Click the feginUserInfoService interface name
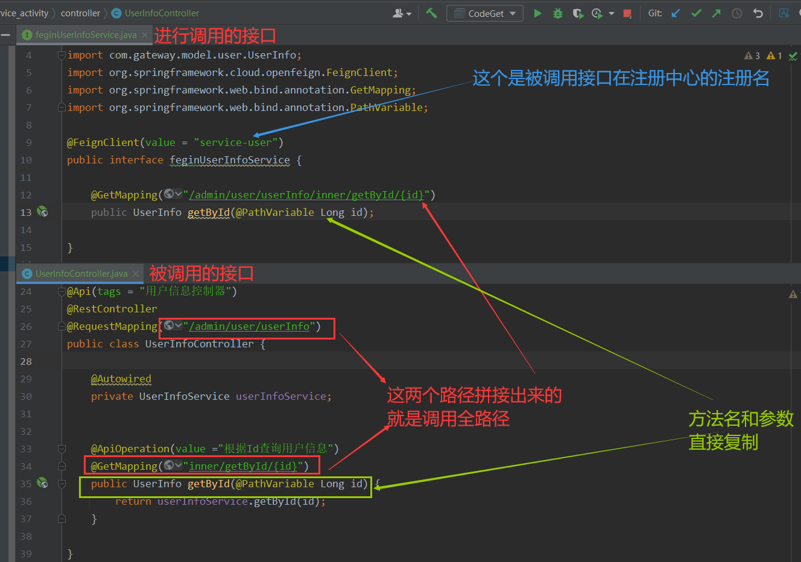This screenshot has height=562, width=801. (230, 160)
